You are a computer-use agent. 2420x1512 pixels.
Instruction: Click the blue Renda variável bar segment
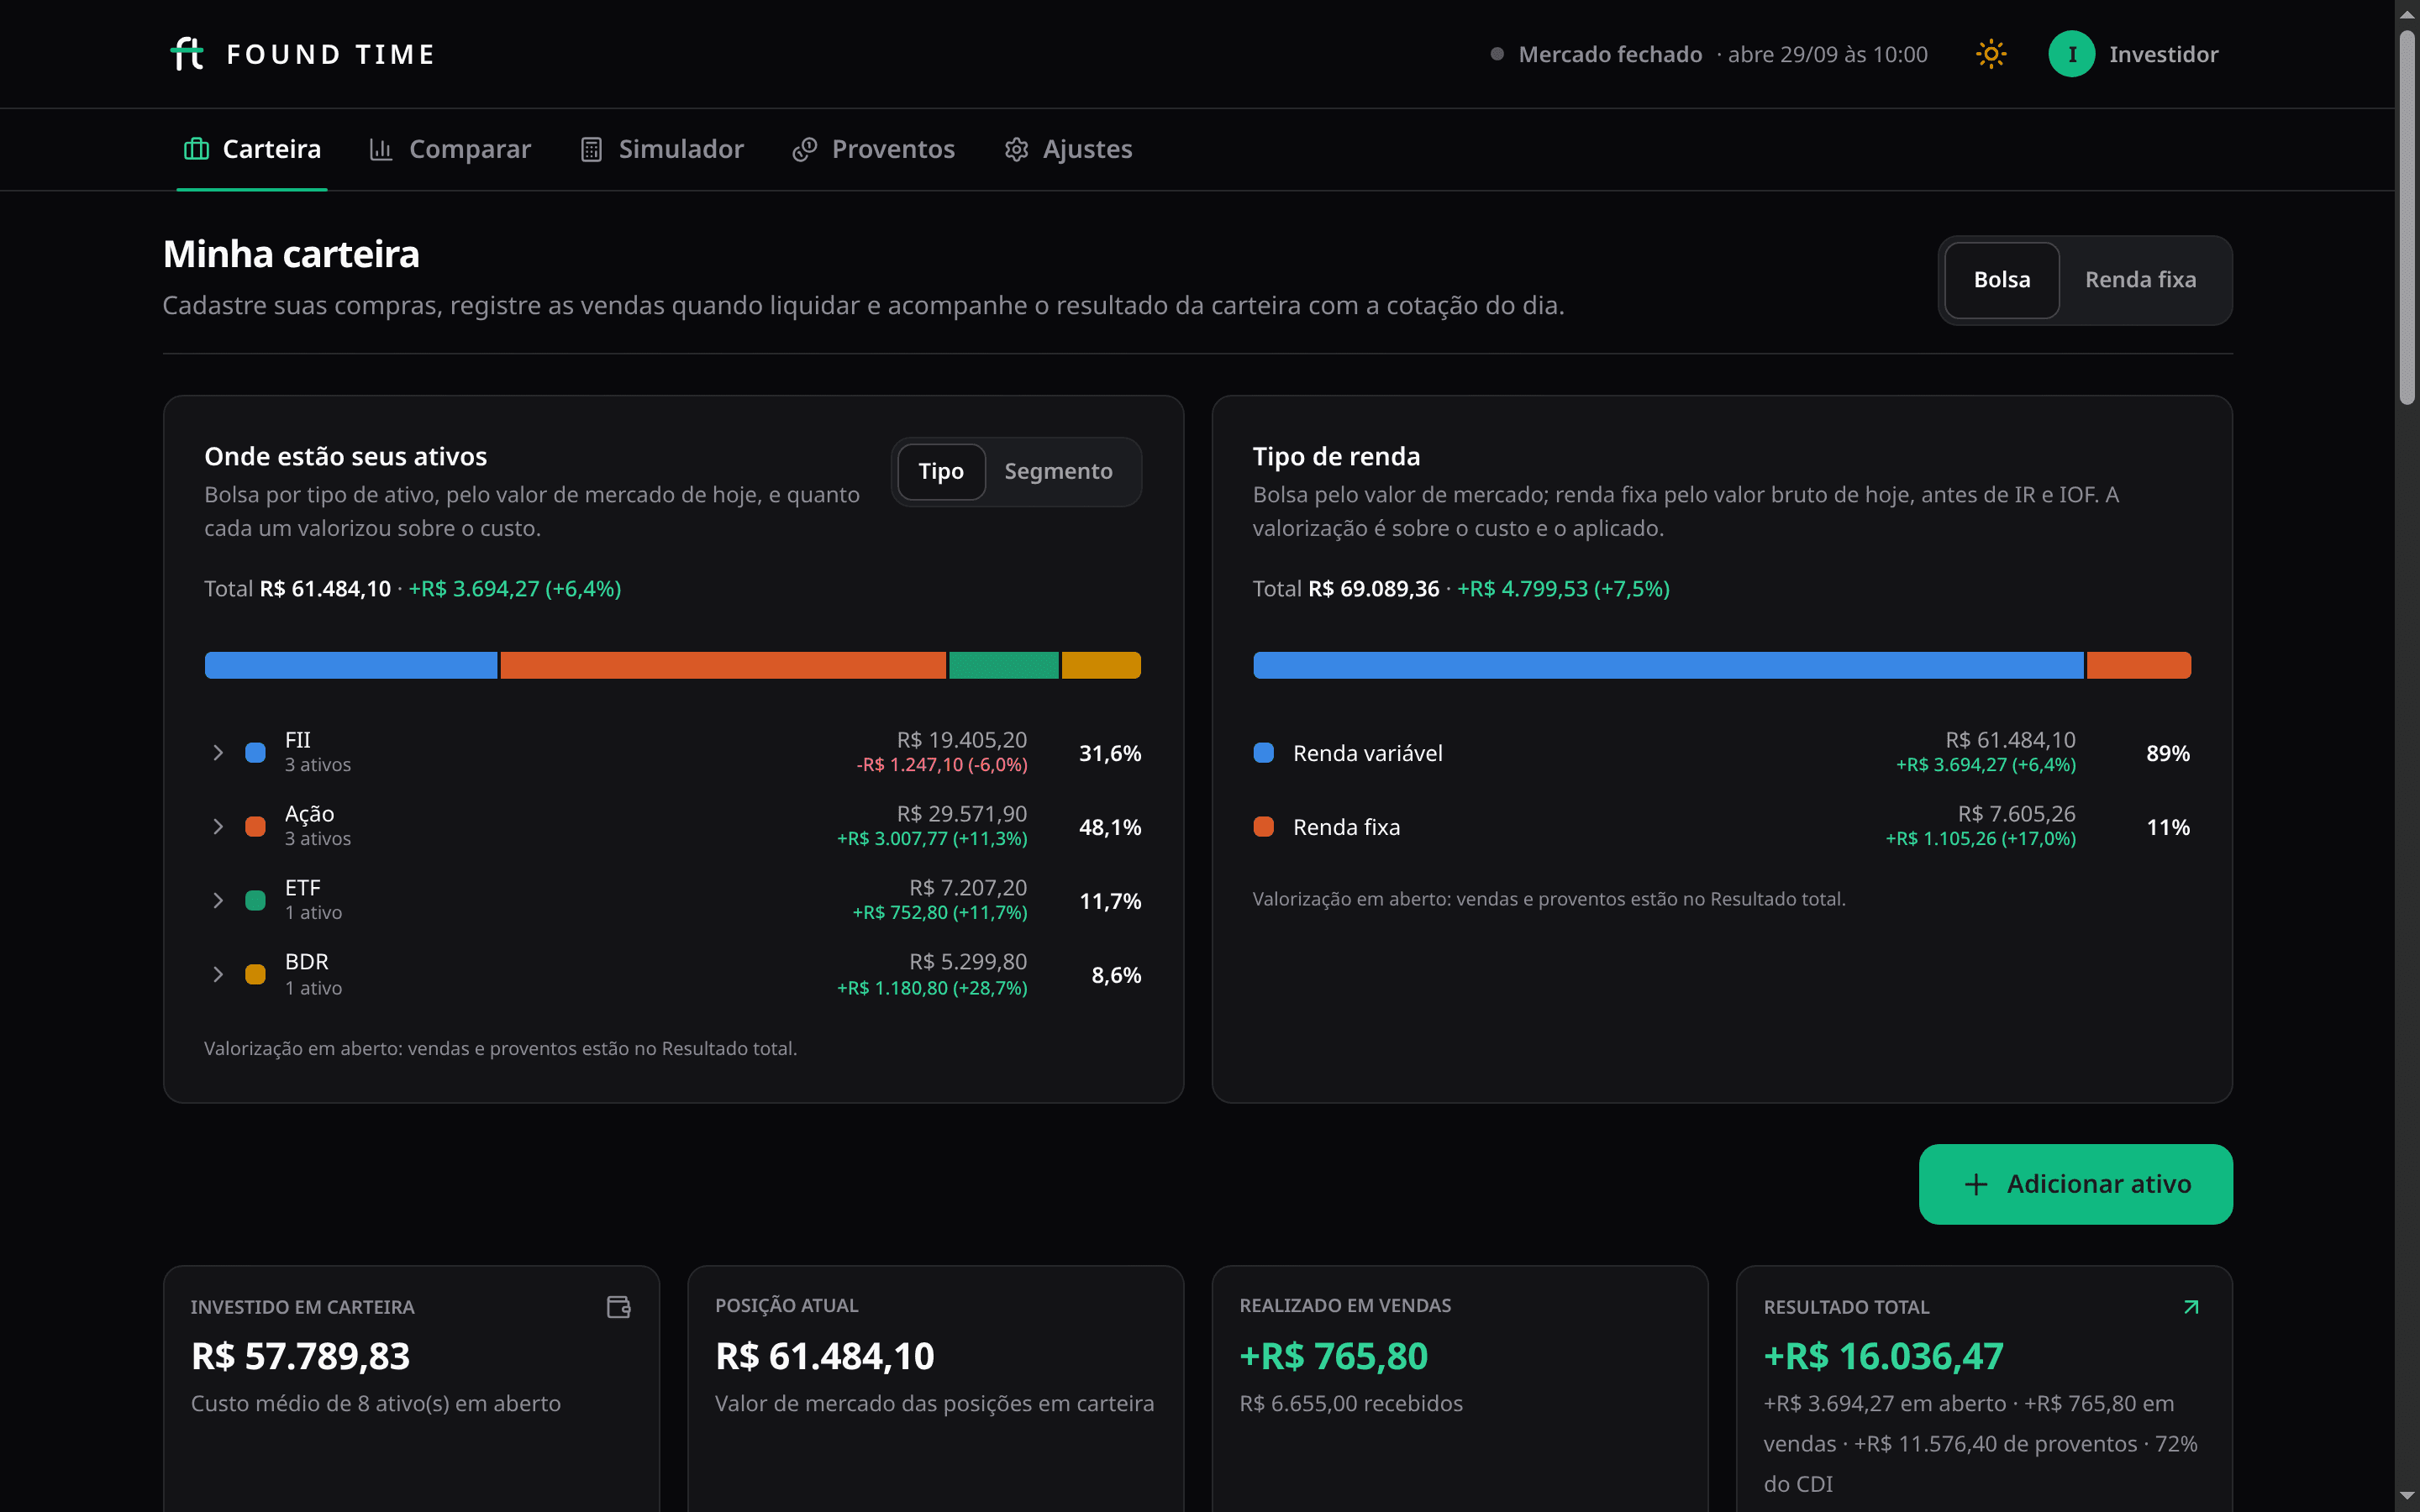pos(1668,665)
